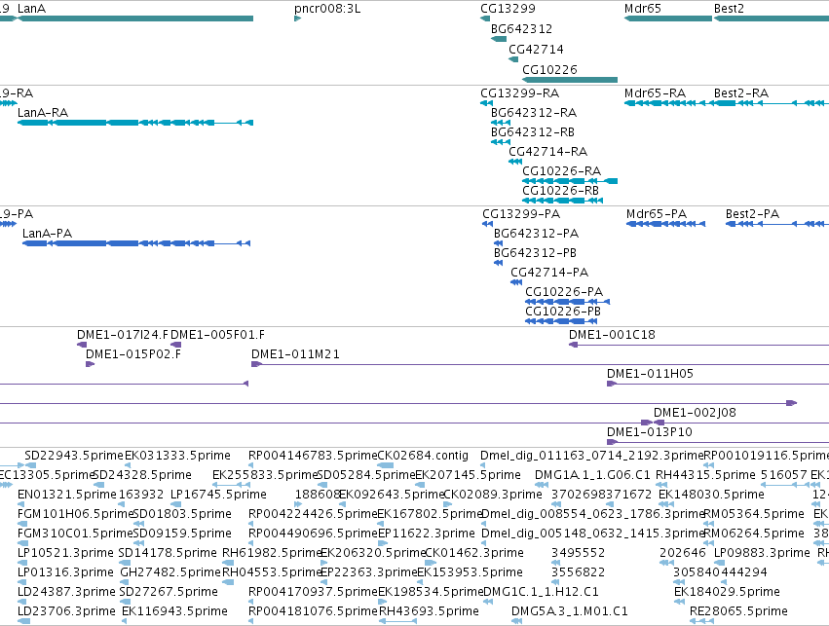The width and height of the screenshot is (829, 626).
Task: Click the Best2-PA protein label
Action: click(752, 214)
